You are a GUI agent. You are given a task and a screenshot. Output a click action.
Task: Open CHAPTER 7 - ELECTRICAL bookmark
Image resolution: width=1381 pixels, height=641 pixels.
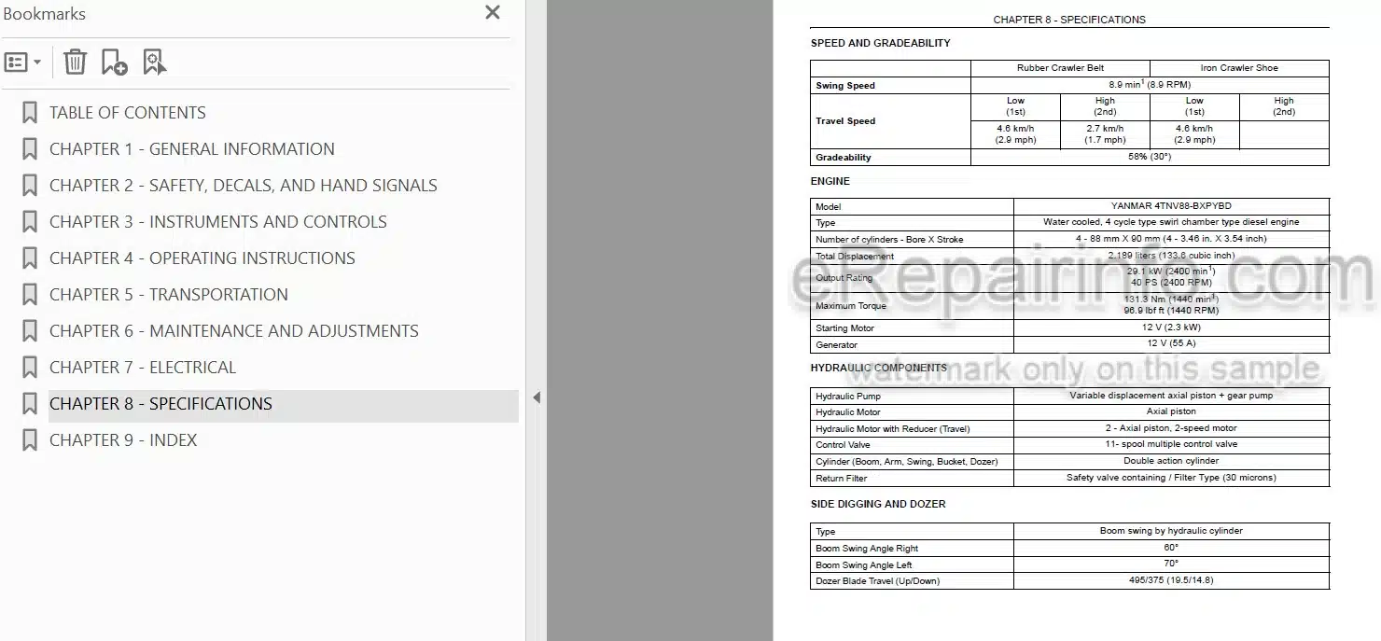point(142,368)
